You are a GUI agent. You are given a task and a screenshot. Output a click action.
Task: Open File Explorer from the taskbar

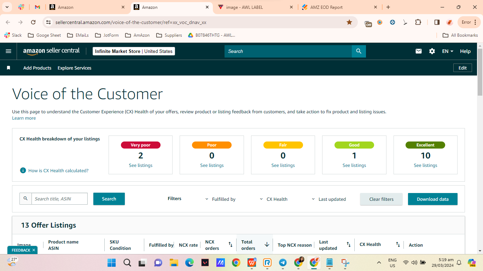point(174,263)
